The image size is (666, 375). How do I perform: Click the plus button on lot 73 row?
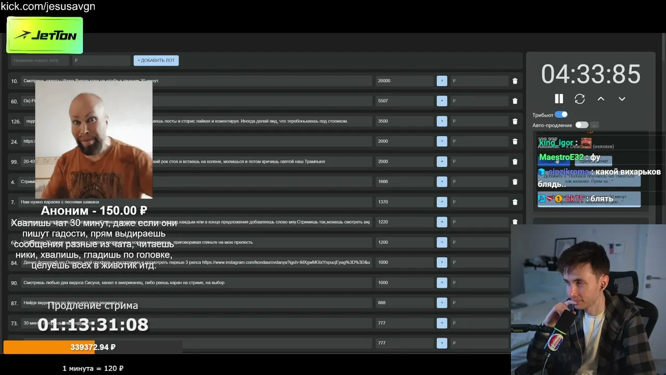pos(442,323)
